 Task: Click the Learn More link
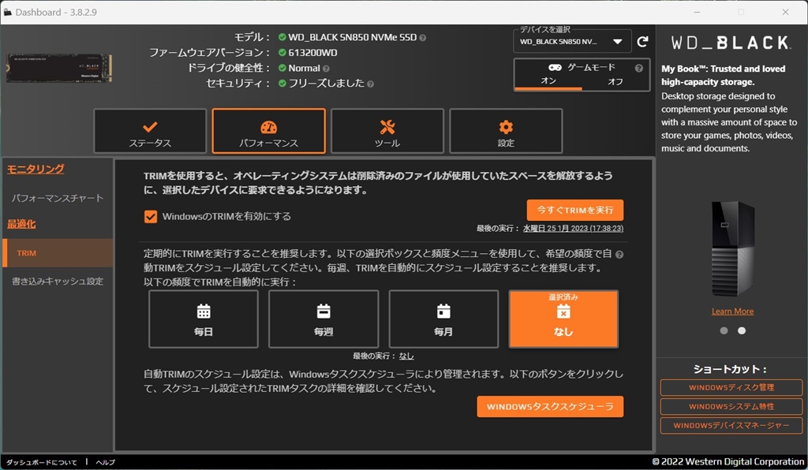[732, 311]
